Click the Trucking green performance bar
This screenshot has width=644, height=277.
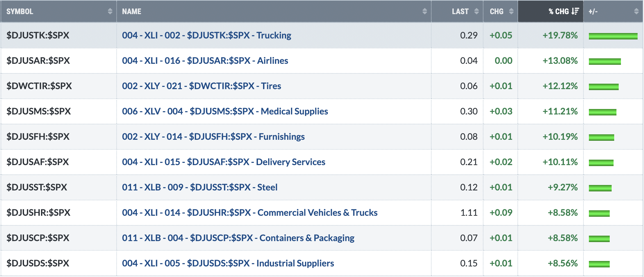(x=613, y=36)
